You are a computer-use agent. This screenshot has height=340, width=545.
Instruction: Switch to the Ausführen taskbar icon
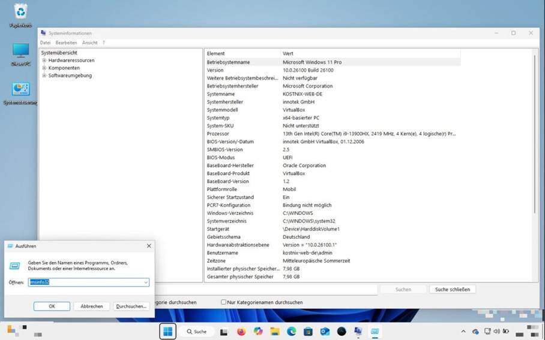point(375,332)
